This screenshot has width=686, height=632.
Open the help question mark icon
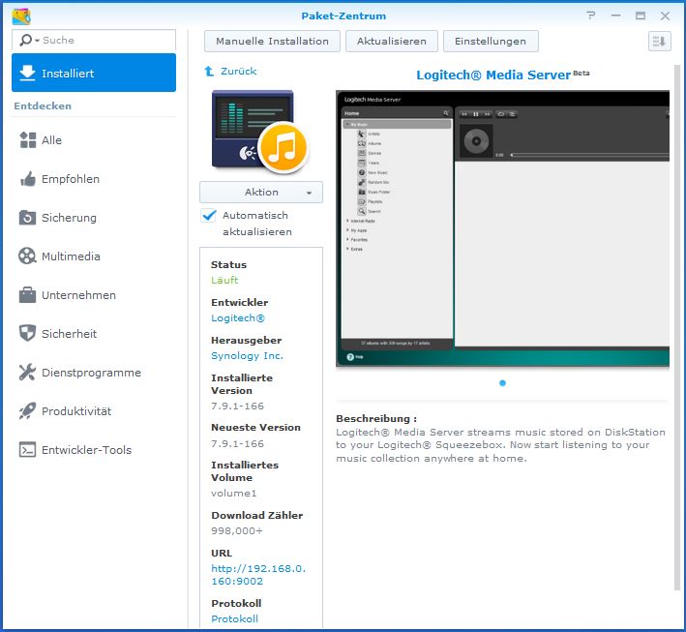591,15
